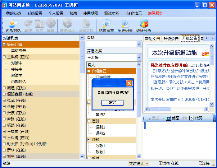Image resolution: width=217 pixels, height=168 pixels.
Task: Select 内部对话 under 王洪梅 in list
Action: pos(19,82)
